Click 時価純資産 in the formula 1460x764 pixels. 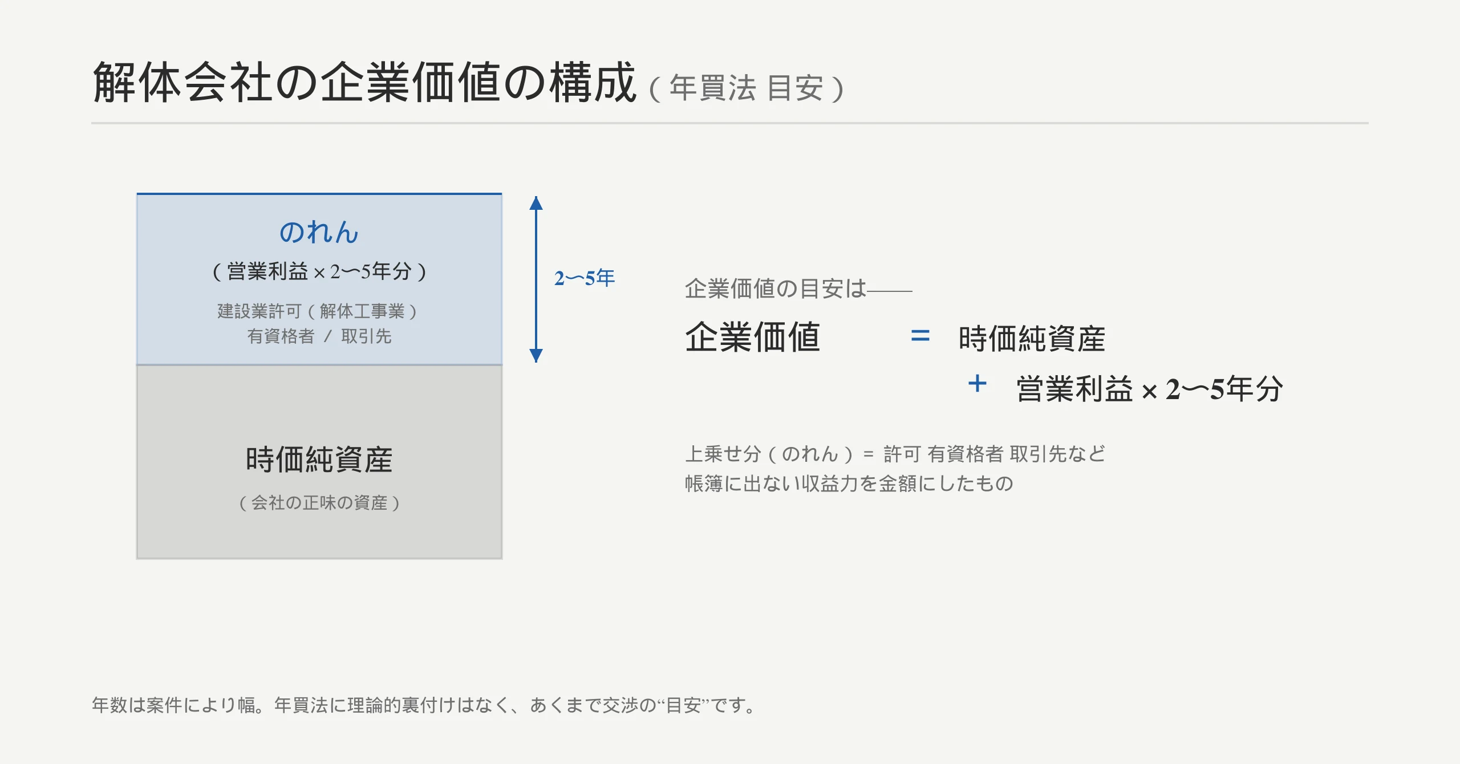tap(1032, 339)
